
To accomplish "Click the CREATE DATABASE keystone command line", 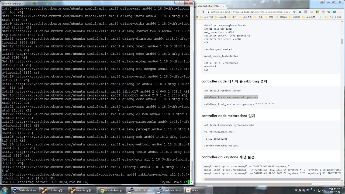I will [x=247, y=167].
